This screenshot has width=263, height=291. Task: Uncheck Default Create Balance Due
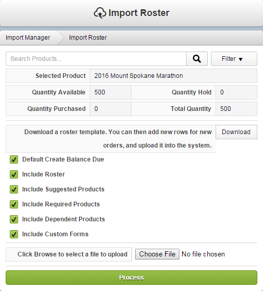tap(14, 159)
